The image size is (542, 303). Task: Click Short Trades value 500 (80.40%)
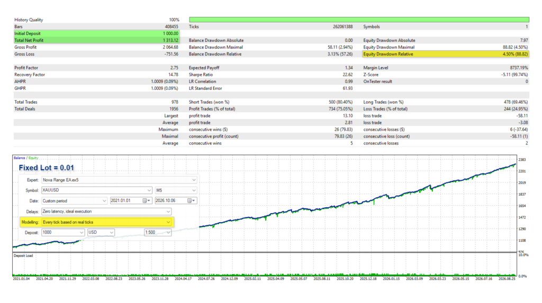click(341, 102)
